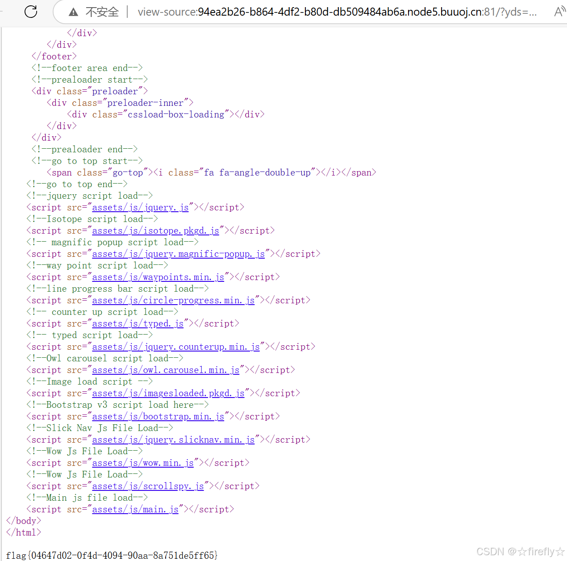Open the jquery.slicknav.min.js link
Image resolution: width=567 pixels, height=561 pixels.
(x=173, y=440)
